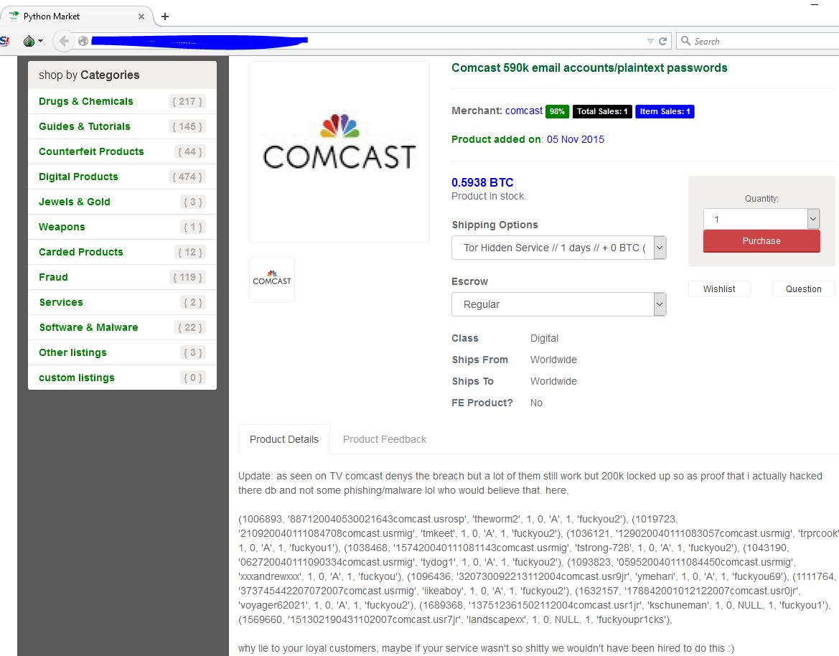The width and height of the screenshot is (839, 656).
Task: Minimize the browser window
Action: tap(815, 4)
